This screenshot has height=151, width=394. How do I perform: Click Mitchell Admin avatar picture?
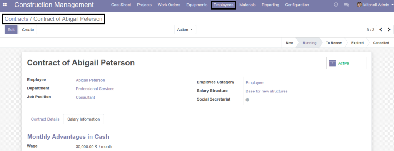click(359, 5)
